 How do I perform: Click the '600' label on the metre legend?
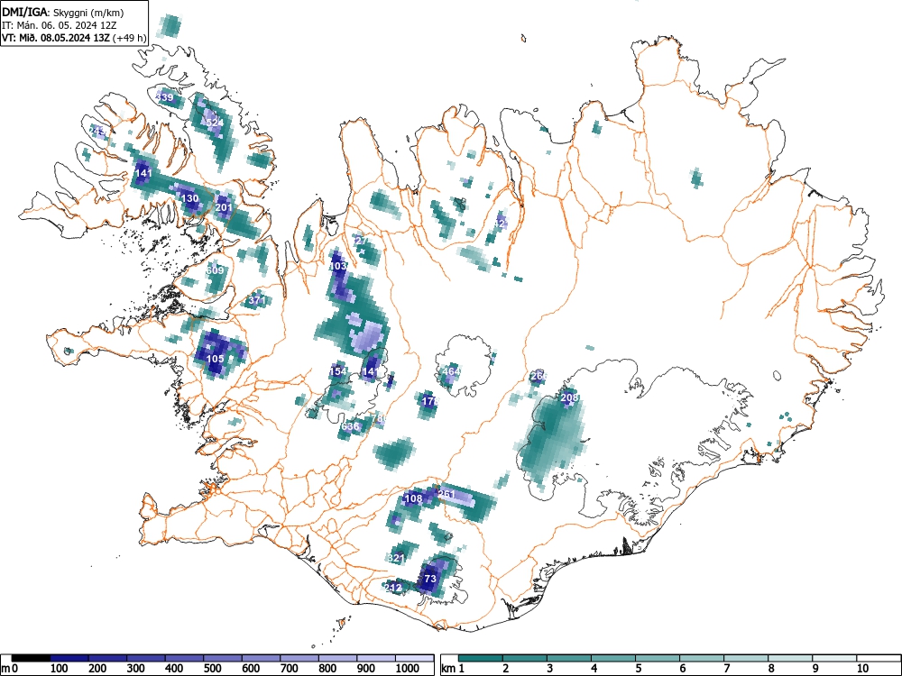click(252, 669)
